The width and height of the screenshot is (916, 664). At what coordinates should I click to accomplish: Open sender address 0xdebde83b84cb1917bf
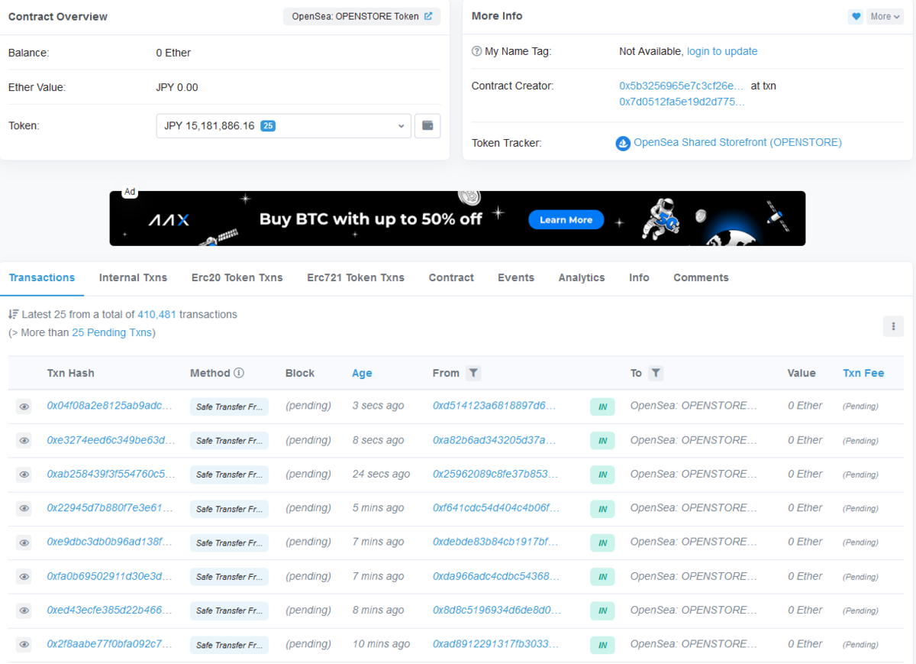tap(495, 542)
